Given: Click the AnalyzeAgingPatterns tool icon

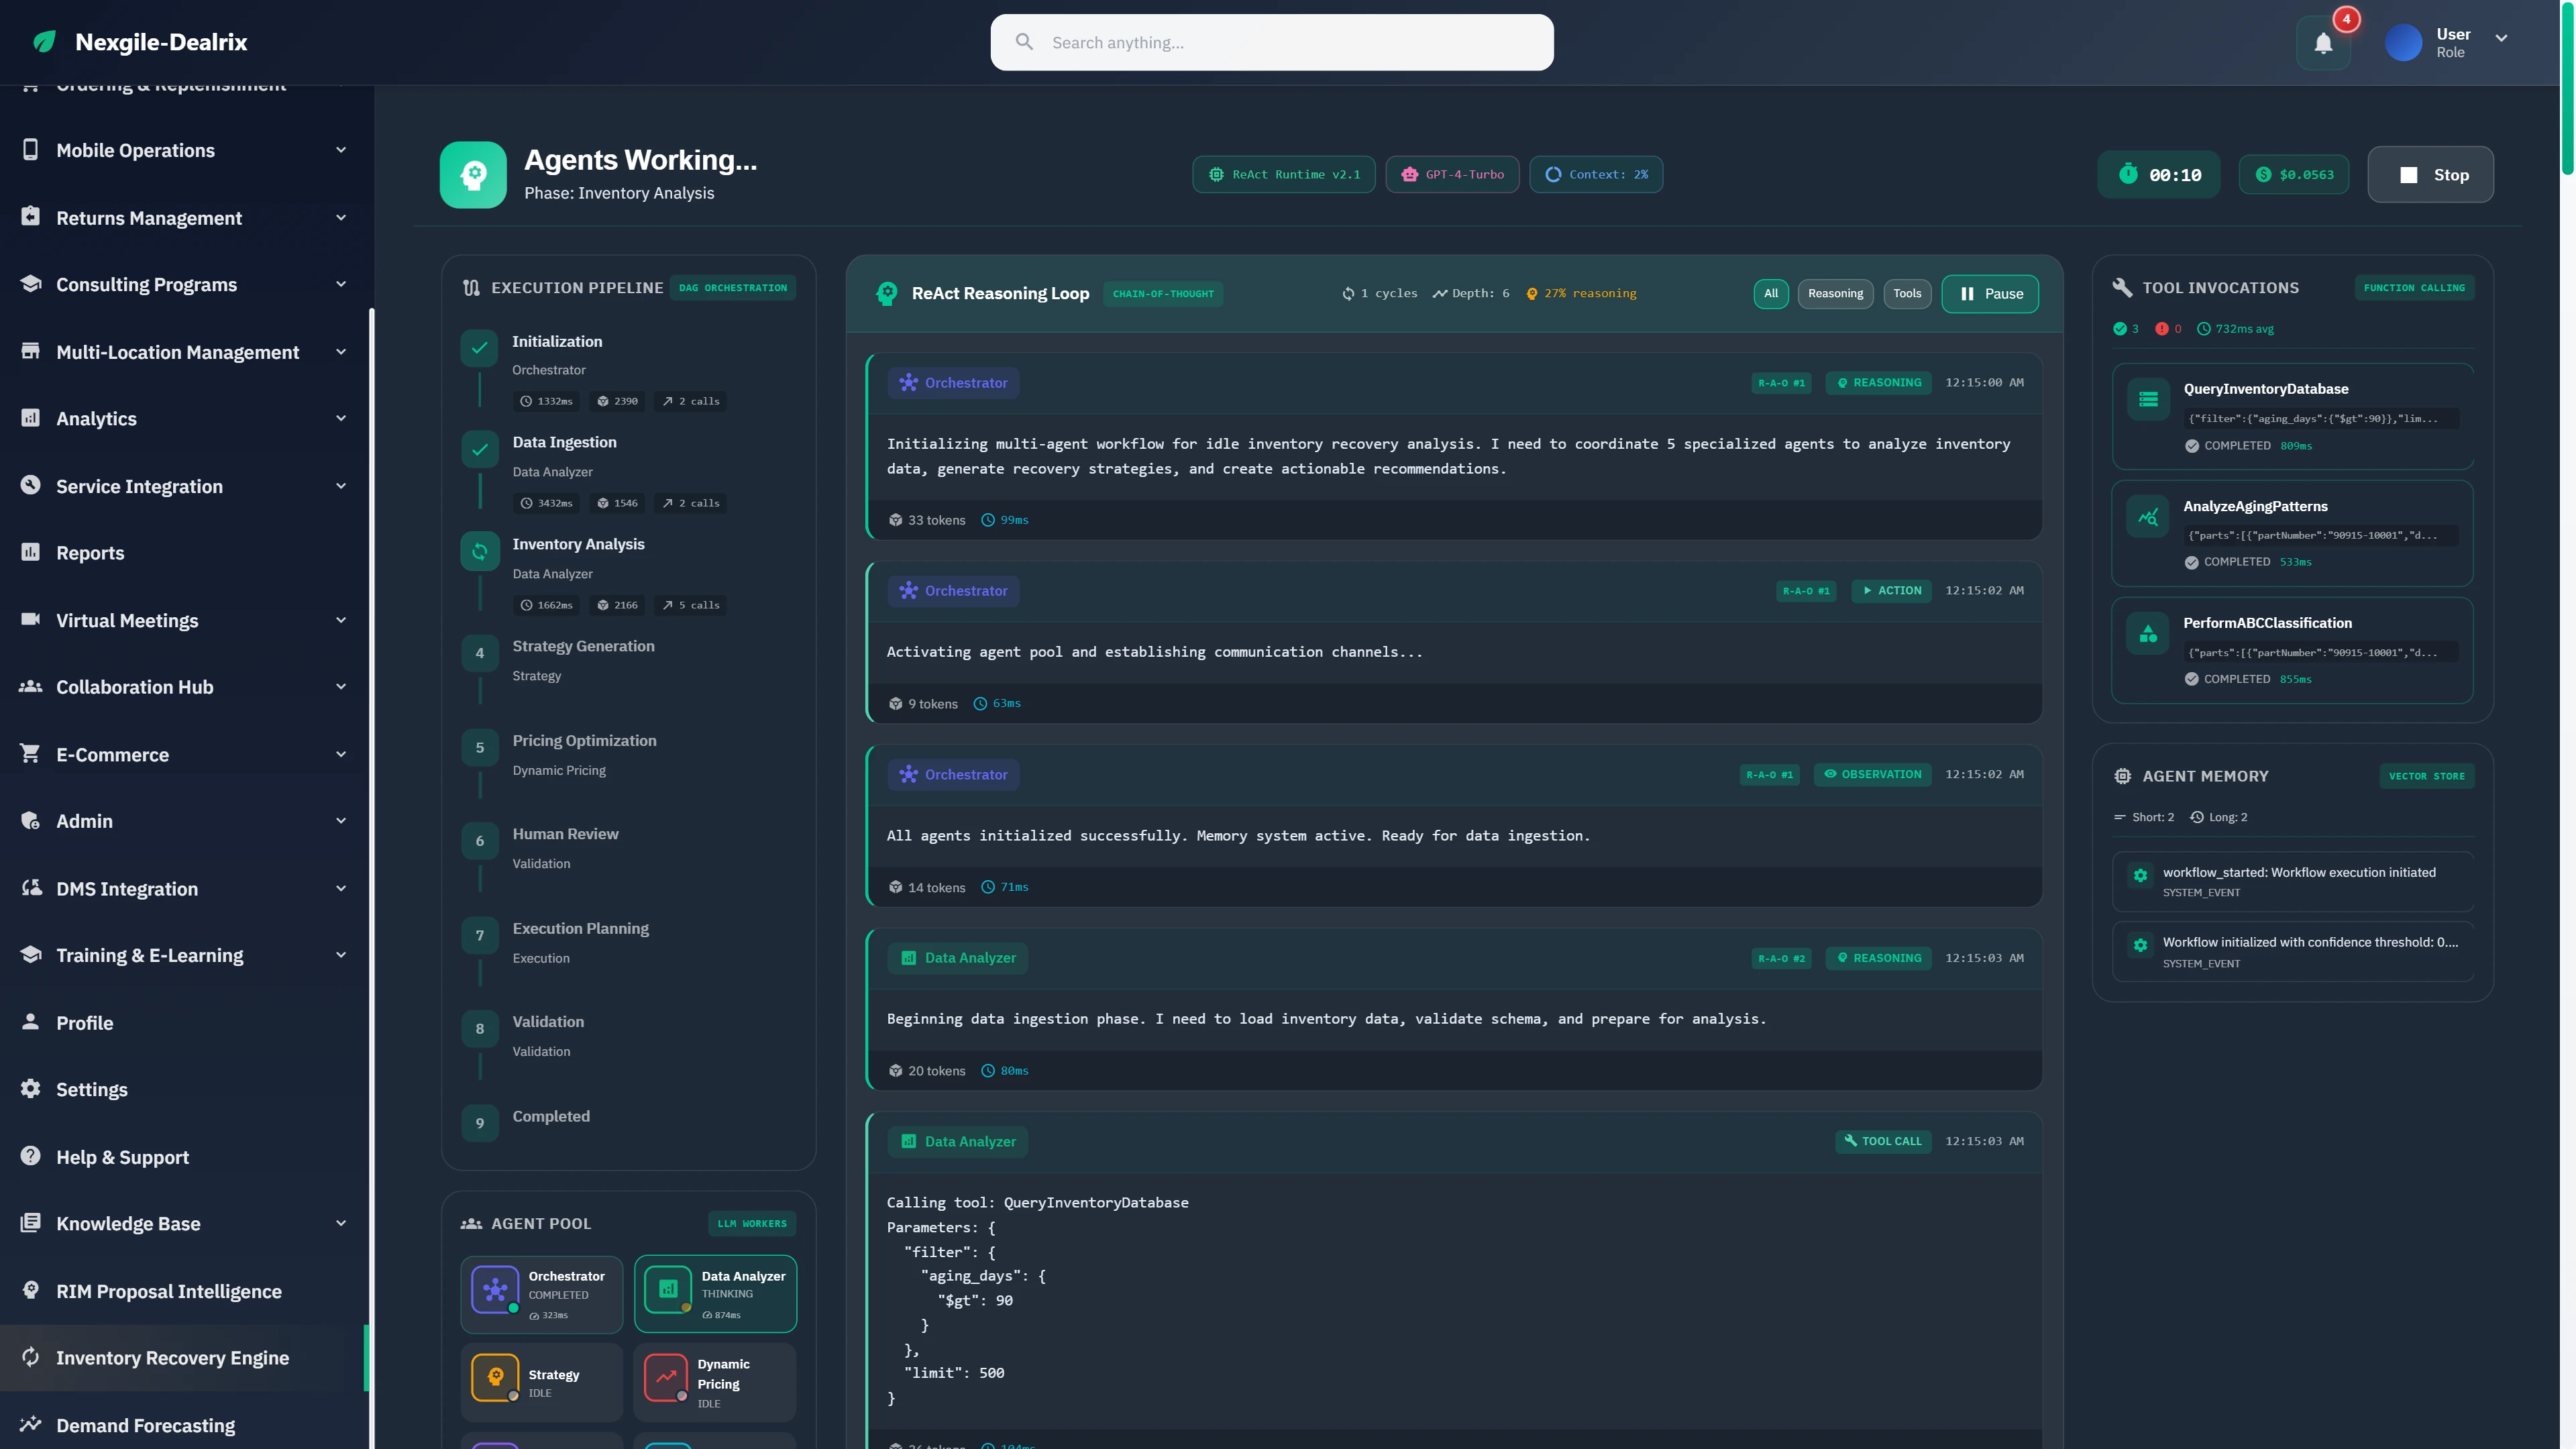Looking at the screenshot, I should click(2148, 516).
